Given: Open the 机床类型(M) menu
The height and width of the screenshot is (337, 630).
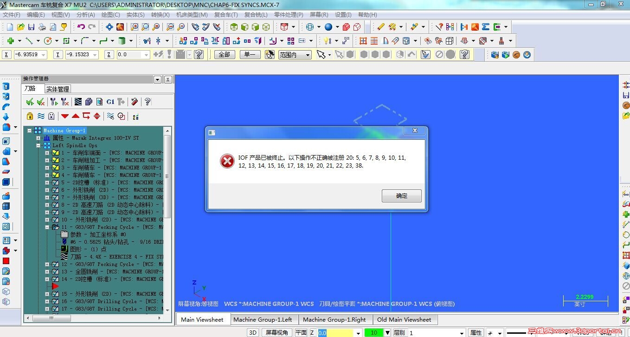Looking at the screenshot, I should [x=192, y=15].
